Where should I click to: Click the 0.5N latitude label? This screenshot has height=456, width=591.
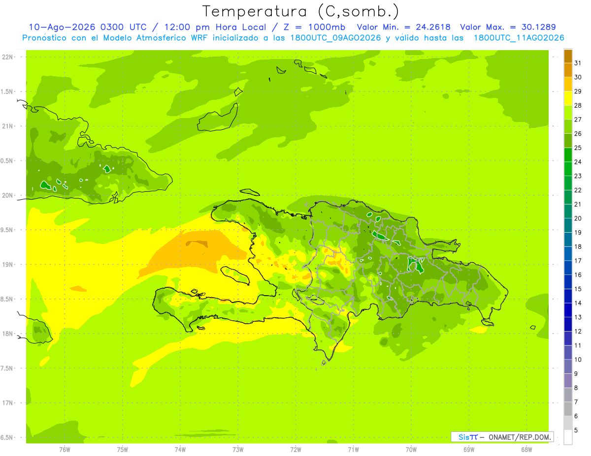click(x=7, y=161)
